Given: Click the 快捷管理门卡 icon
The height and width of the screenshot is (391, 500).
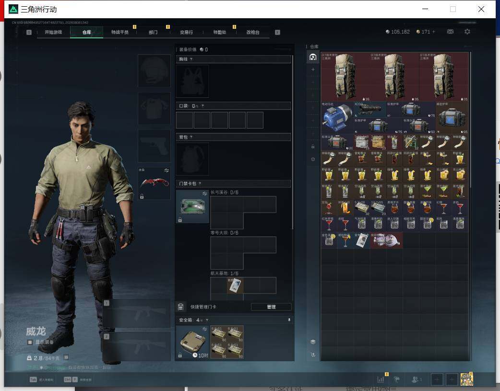Looking at the screenshot, I should tap(180, 307).
